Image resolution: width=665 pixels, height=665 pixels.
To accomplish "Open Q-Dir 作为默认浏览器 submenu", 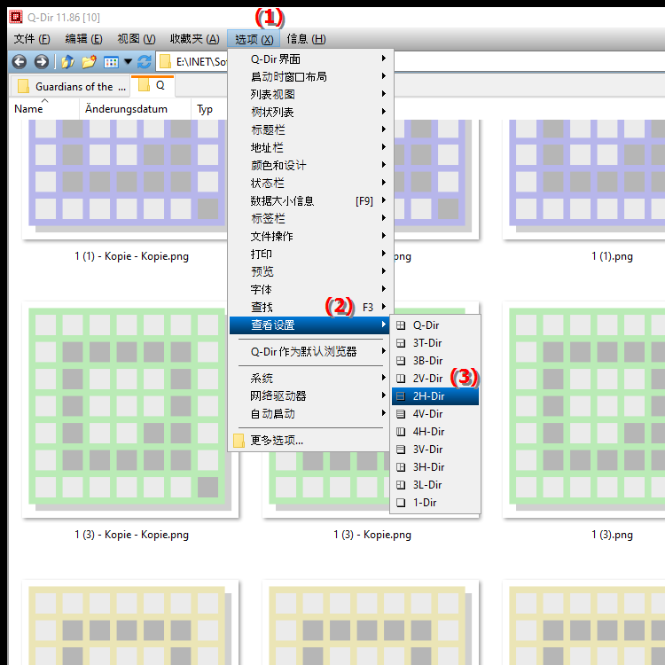I will click(x=310, y=352).
